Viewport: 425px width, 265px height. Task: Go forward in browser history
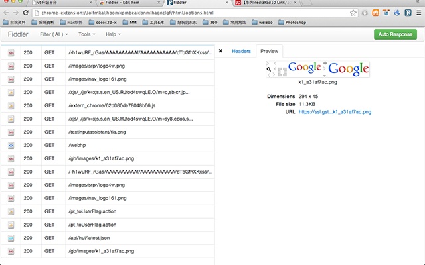point(16,13)
